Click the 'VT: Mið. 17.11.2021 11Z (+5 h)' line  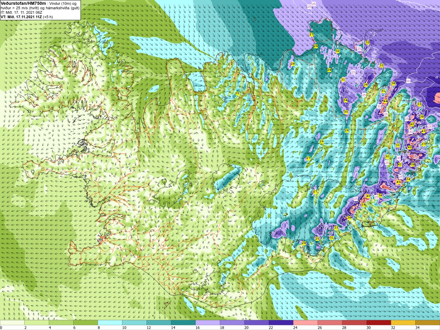[27, 17]
